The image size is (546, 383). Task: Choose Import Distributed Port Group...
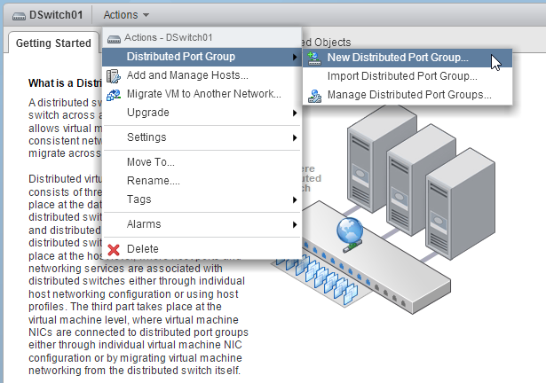[396, 76]
